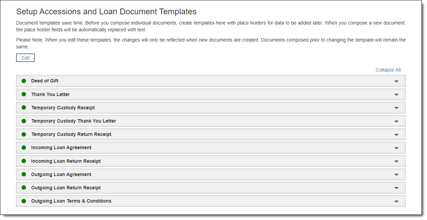Toggle arrow for Outgoing Loan Terms & Conditions
Viewport: 427px width, 220px height.
396,201
